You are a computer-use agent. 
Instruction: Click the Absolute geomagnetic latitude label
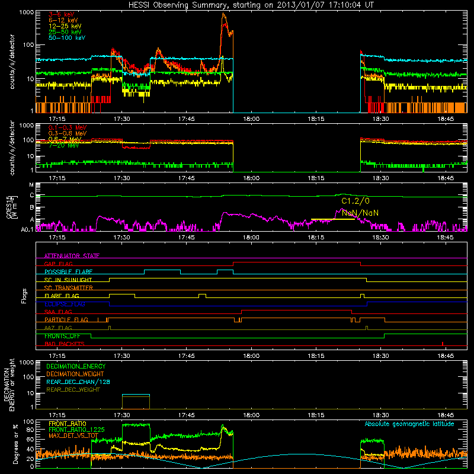(409, 424)
